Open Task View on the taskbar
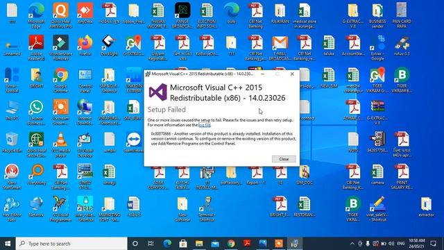Viewport: 444px width, 250px height. point(151,244)
